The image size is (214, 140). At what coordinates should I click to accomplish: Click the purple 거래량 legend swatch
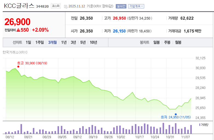(x=200, y=125)
